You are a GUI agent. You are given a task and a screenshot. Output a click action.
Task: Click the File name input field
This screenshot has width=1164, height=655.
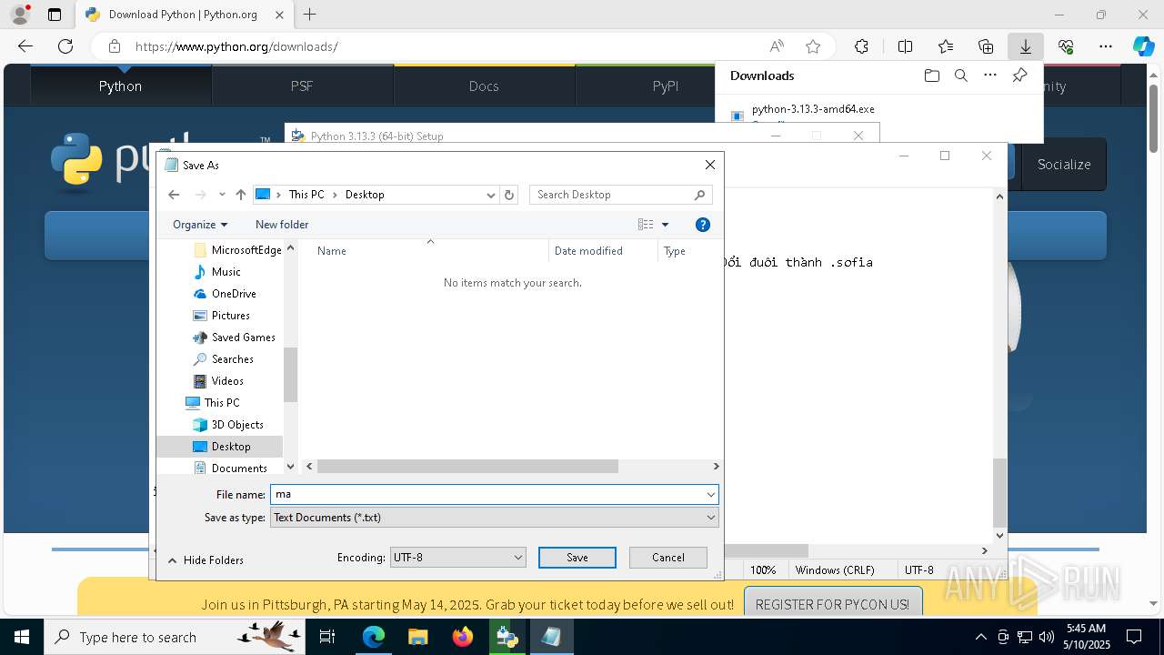(x=487, y=495)
